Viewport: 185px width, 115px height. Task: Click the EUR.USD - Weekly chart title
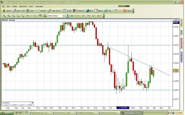8,20
